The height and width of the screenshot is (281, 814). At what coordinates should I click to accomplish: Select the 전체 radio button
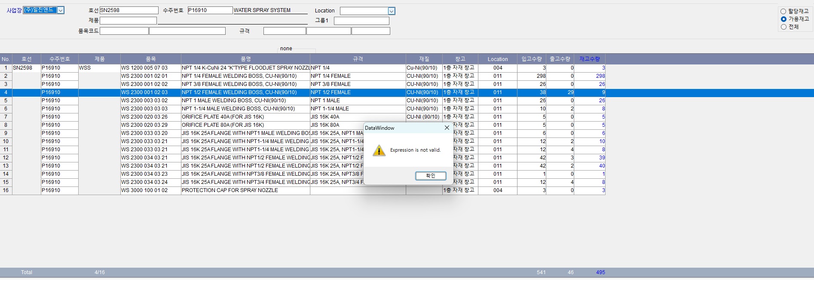(x=783, y=27)
